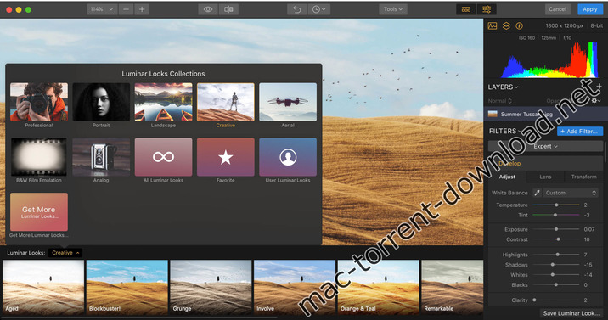Click the Apply button
608x320 pixels.
tap(590, 9)
